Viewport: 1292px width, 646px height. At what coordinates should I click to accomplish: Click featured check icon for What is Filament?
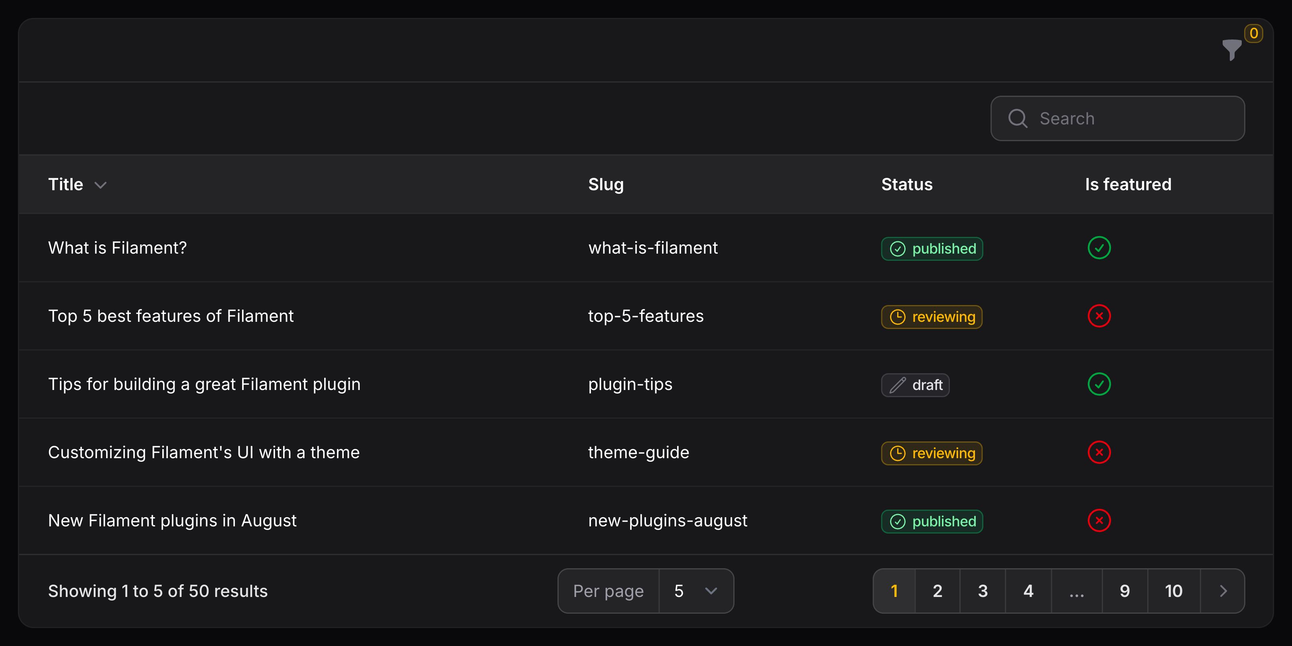tap(1099, 248)
